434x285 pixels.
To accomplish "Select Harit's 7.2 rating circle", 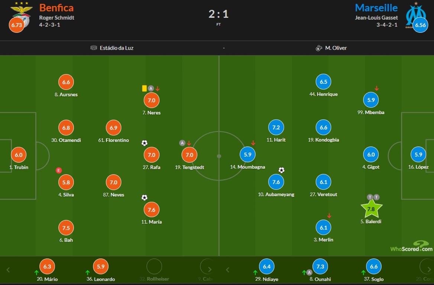I will pos(276,128).
